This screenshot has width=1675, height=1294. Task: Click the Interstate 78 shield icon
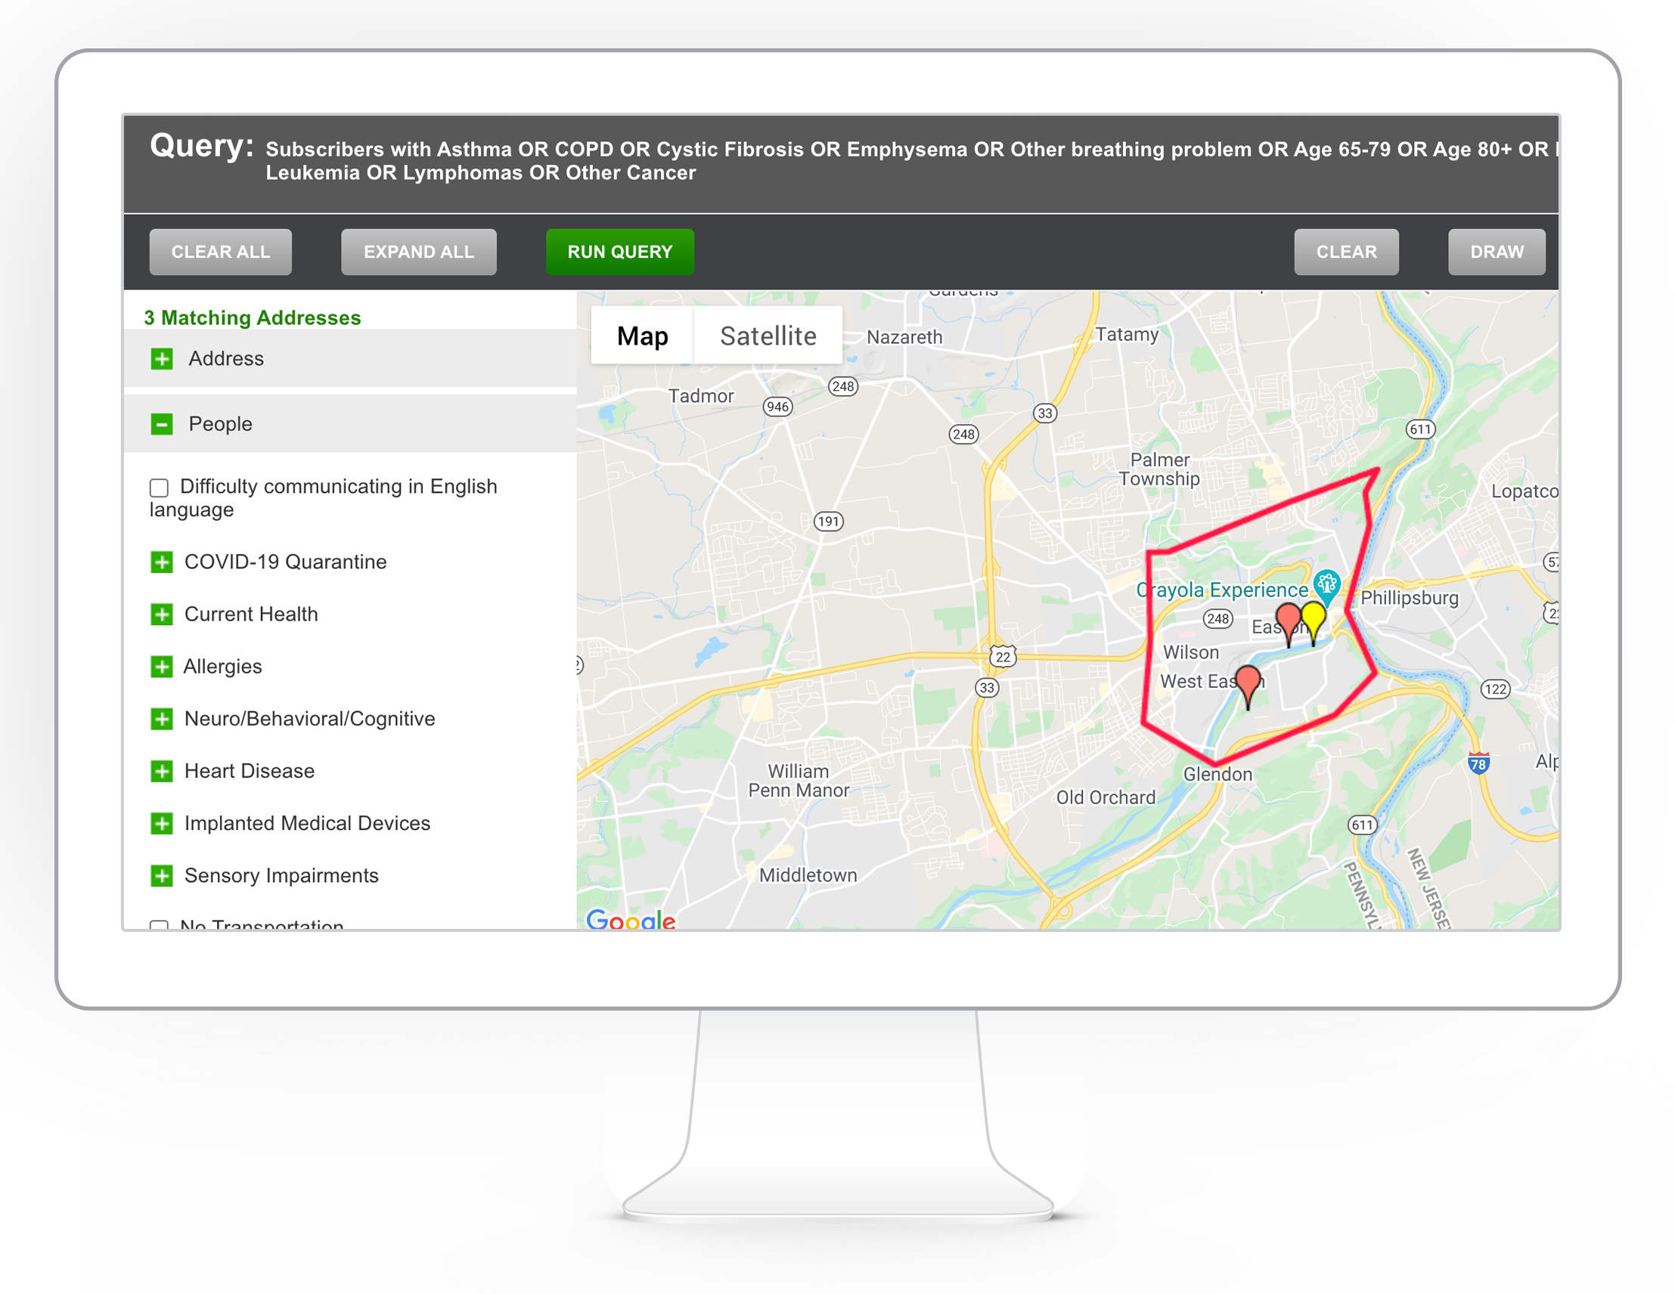[1478, 763]
